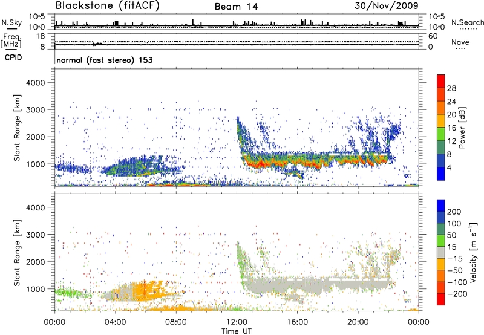Click the '18' frequency axis value
The image size is (484, 335).
pos(41,36)
